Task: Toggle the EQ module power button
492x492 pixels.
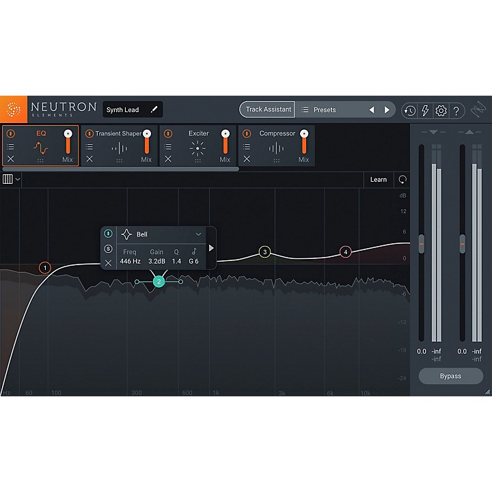Action: 10,133
